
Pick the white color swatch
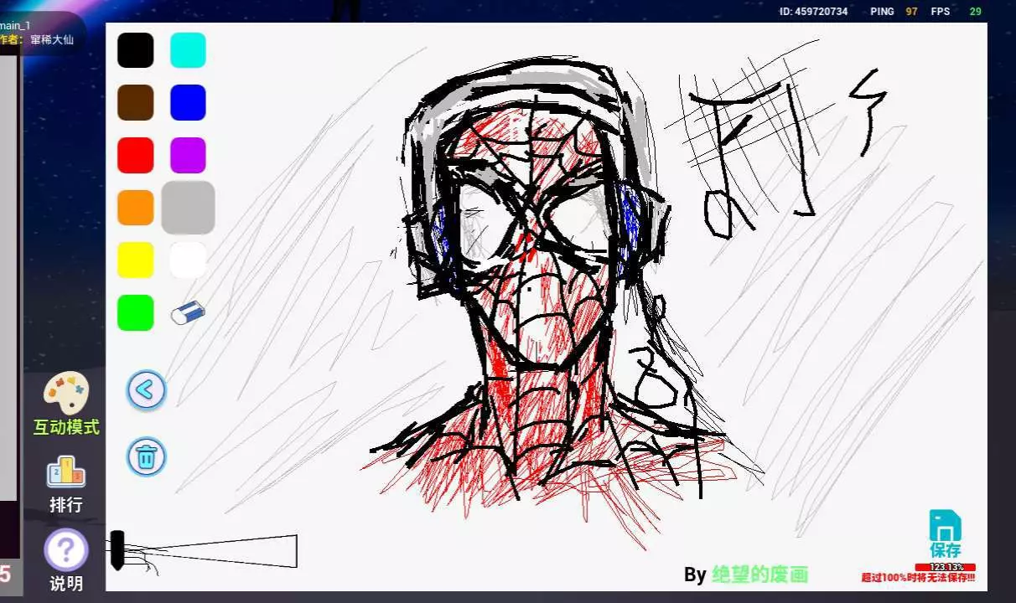(x=188, y=260)
